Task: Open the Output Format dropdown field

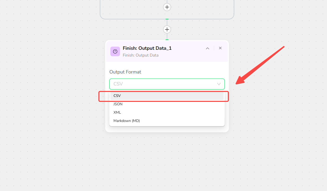Action: pos(167,84)
